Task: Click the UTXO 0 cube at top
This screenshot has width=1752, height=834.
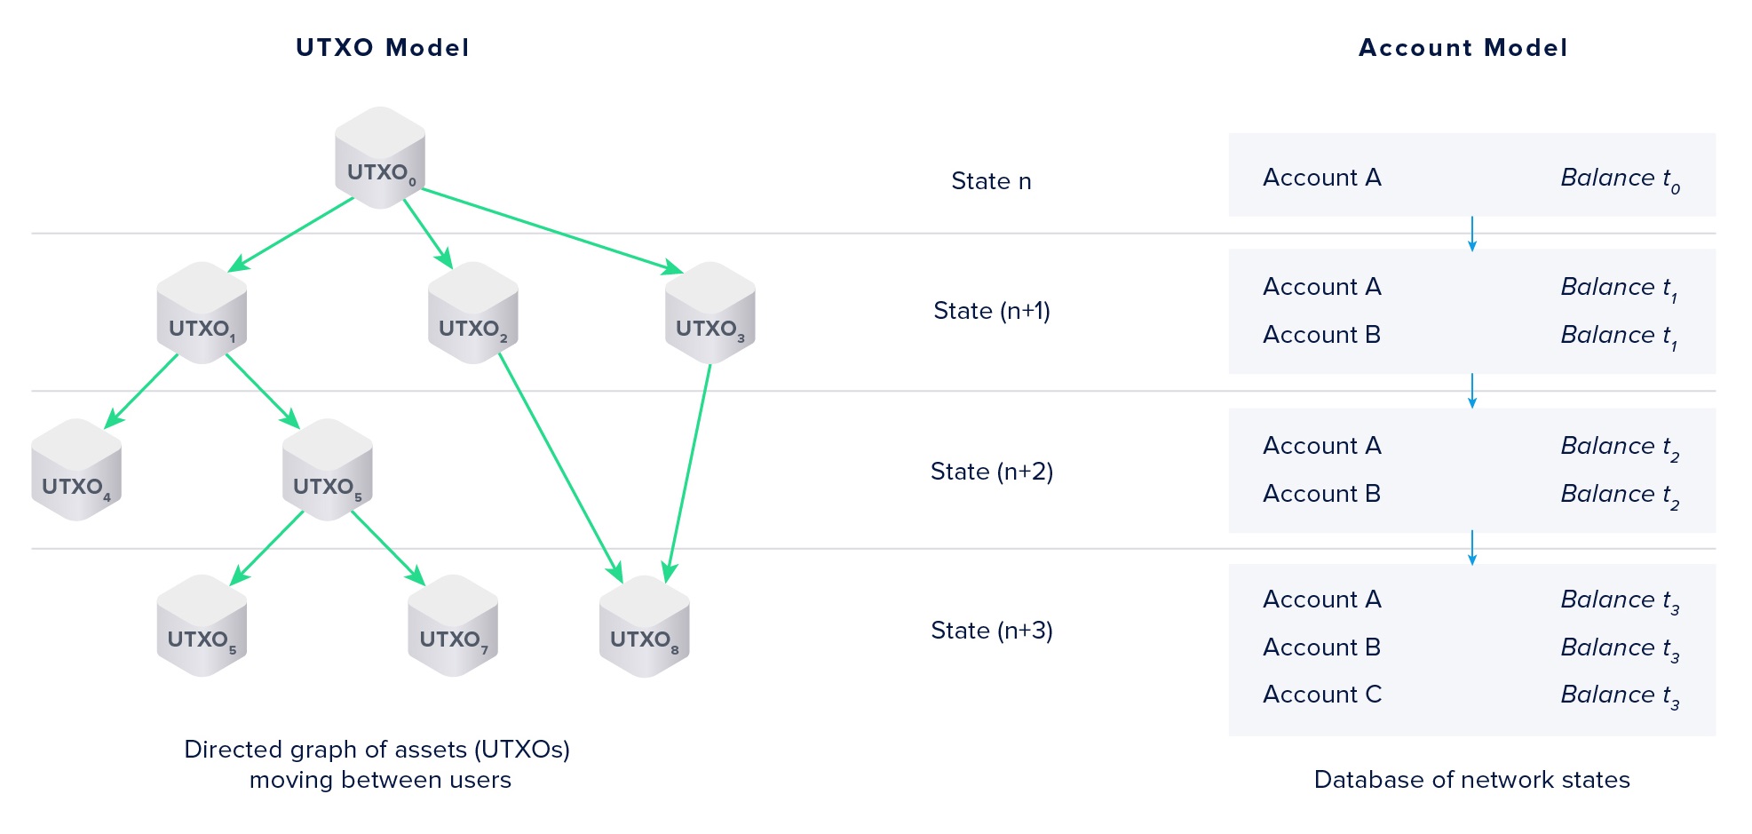Action: (x=380, y=158)
